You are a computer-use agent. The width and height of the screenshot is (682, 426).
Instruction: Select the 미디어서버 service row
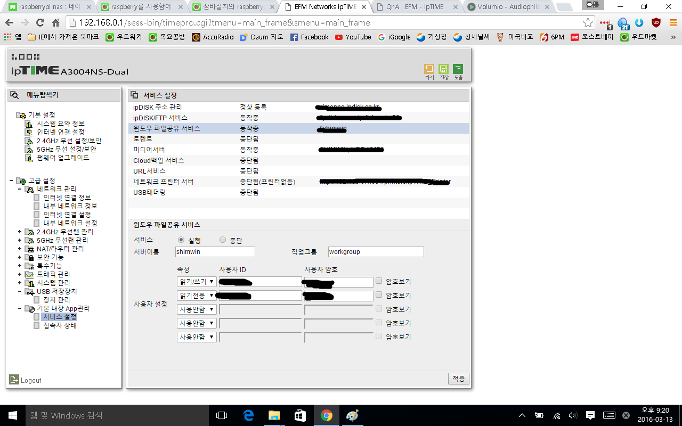coord(298,150)
